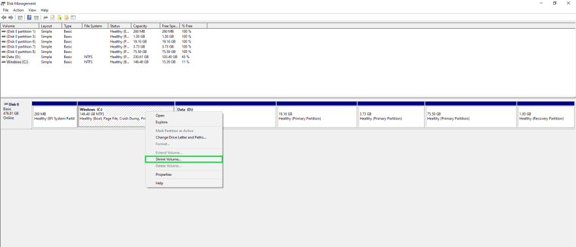
Task: Select Extend Volume in context menu
Action: click(185, 152)
